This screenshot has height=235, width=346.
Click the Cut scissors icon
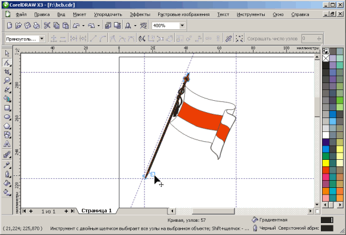pos(47,26)
